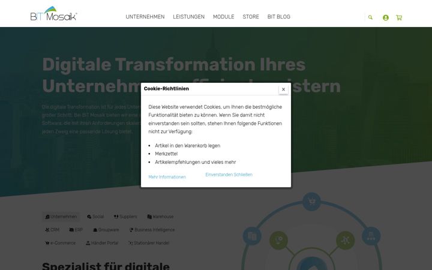The height and width of the screenshot is (270, 432).
Task: Open the shopping cart icon
Action: [x=399, y=17]
